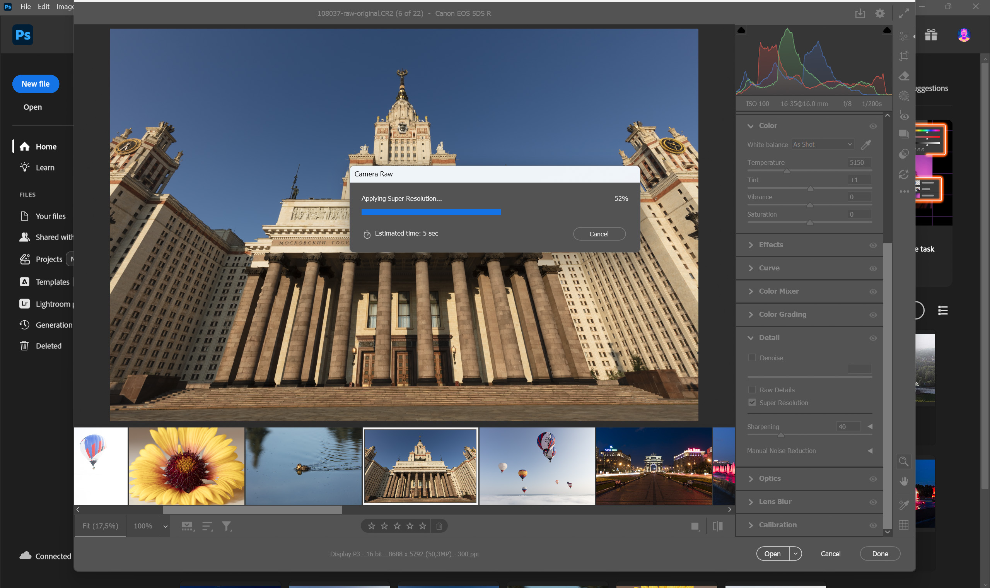Select the yellow flower thumbnail in filmstrip

[186, 466]
